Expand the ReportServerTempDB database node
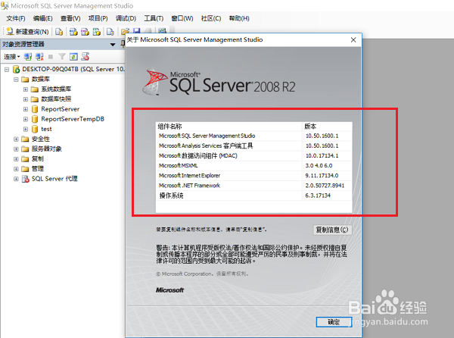The width and height of the screenshot is (454, 338). [x=26, y=119]
